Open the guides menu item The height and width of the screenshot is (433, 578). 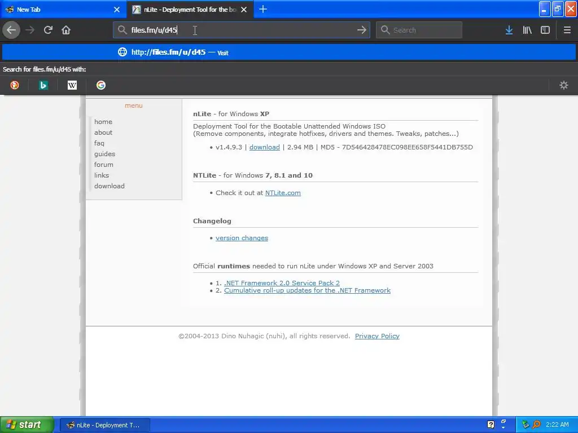tap(104, 153)
